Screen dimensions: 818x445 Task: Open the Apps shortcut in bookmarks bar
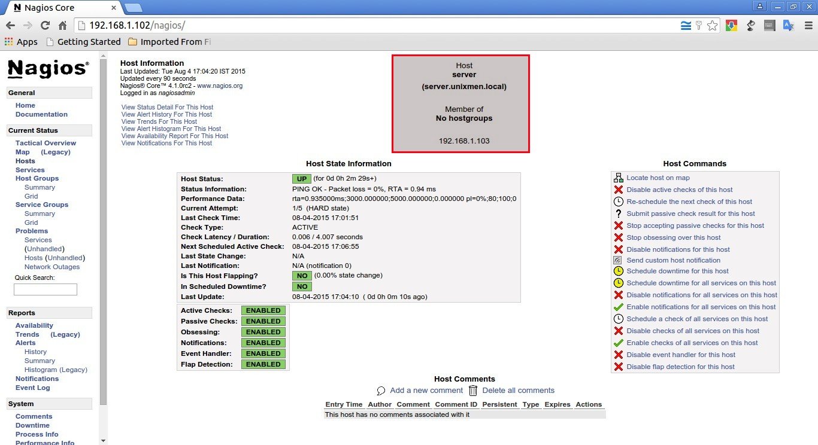tap(21, 42)
